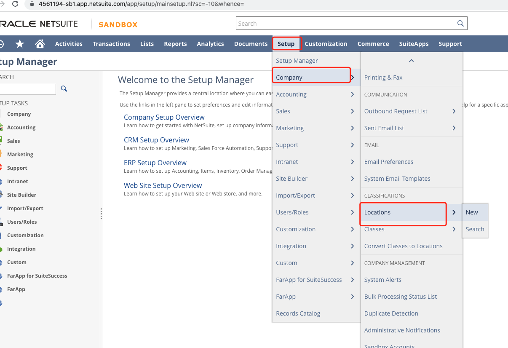The height and width of the screenshot is (348, 508).
Task: Expand Sent Email List arrow
Action: (x=454, y=128)
